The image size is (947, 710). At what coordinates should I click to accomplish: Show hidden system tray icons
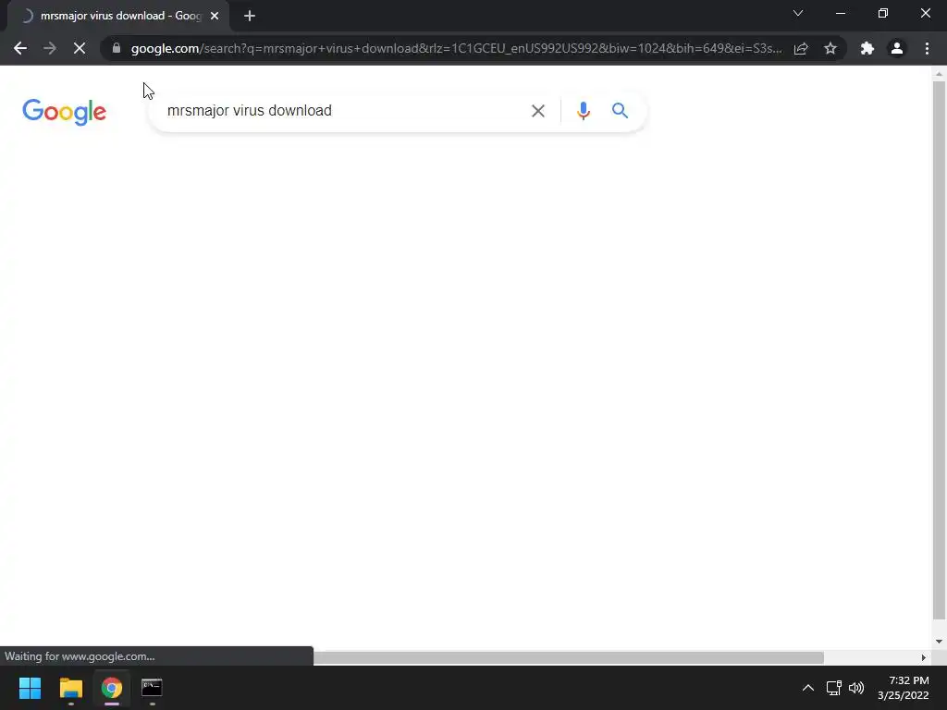[x=807, y=688]
